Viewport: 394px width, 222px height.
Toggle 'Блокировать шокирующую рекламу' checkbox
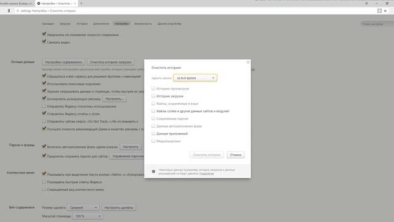tap(44, 98)
